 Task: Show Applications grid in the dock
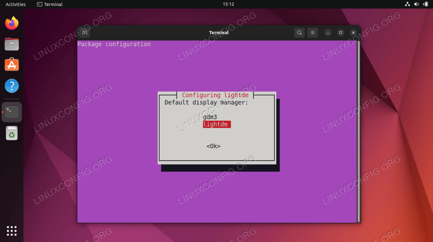point(12,230)
